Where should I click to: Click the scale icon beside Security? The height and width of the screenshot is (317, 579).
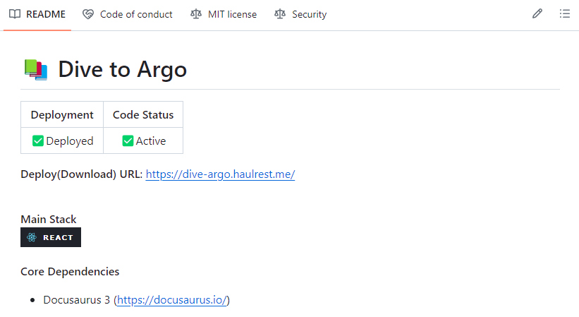coord(280,14)
